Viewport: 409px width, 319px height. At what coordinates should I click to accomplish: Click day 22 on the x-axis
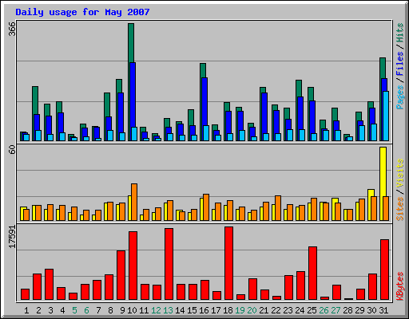(276, 310)
